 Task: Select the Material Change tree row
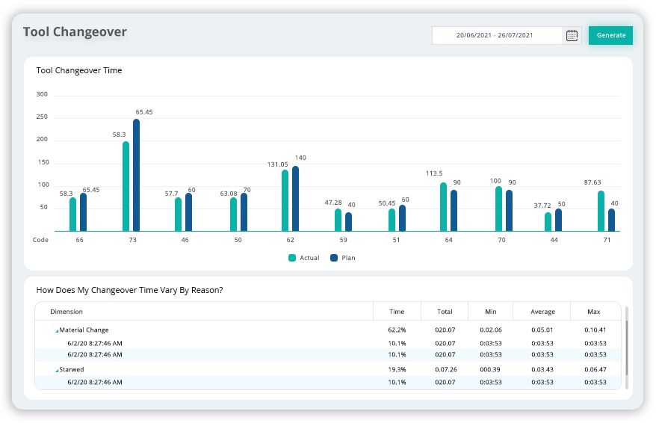click(x=84, y=330)
